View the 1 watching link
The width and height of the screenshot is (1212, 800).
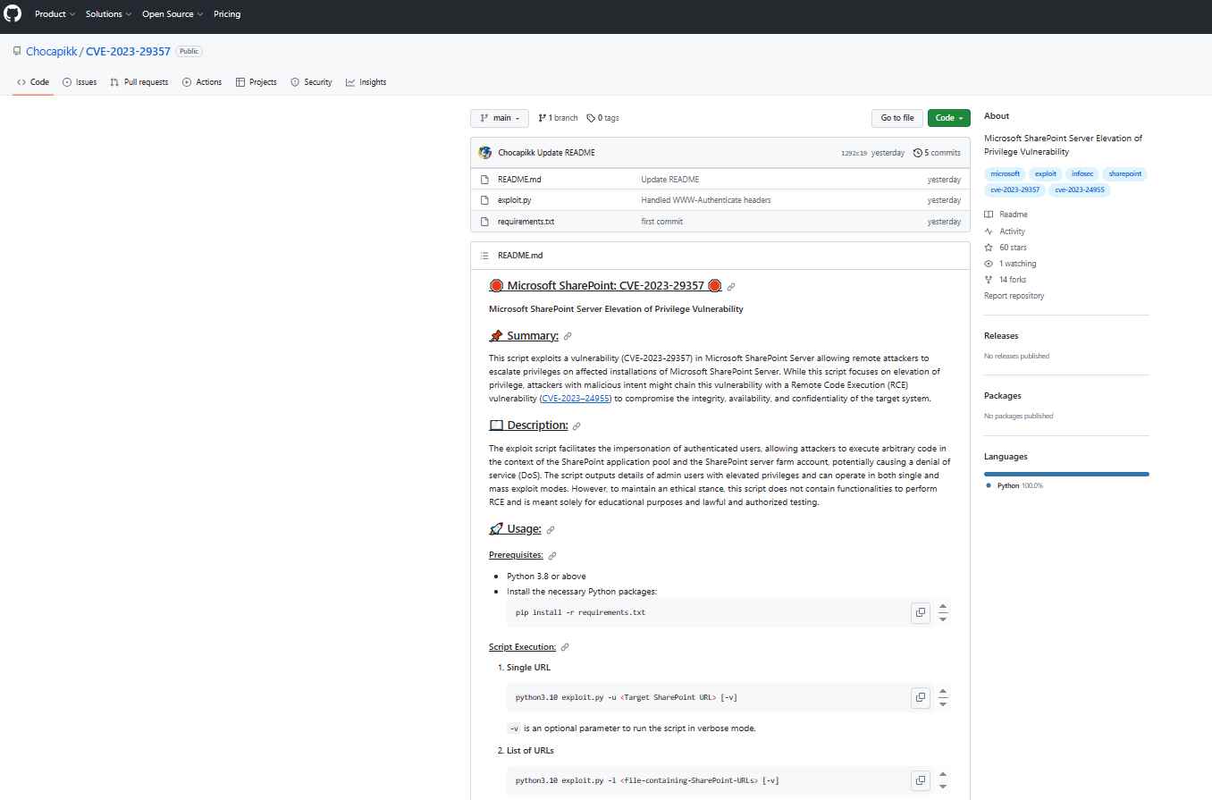pos(1010,264)
